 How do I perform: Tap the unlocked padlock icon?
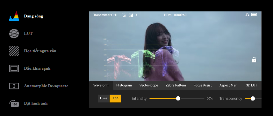coord(254,60)
